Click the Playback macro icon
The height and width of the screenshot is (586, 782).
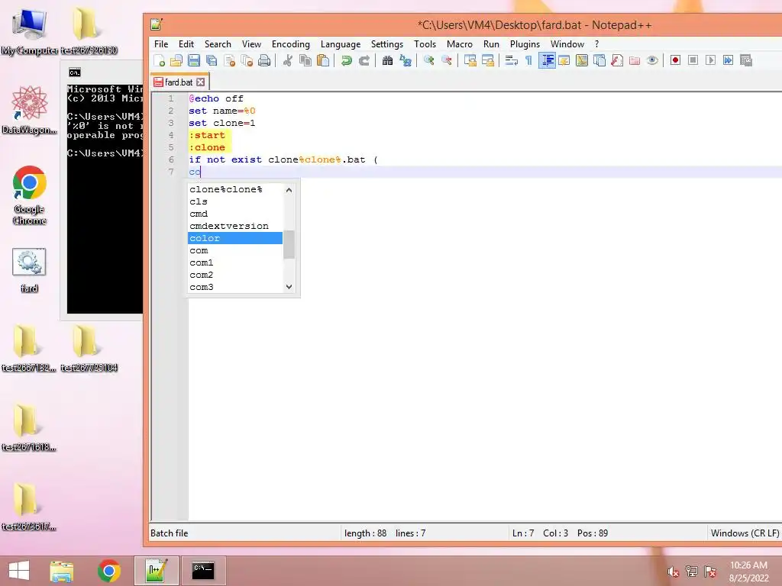tap(711, 60)
